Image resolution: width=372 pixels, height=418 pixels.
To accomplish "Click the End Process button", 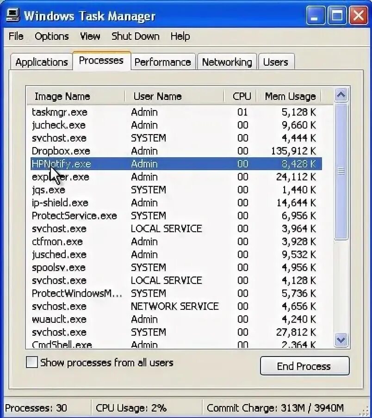I will [304, 366].
